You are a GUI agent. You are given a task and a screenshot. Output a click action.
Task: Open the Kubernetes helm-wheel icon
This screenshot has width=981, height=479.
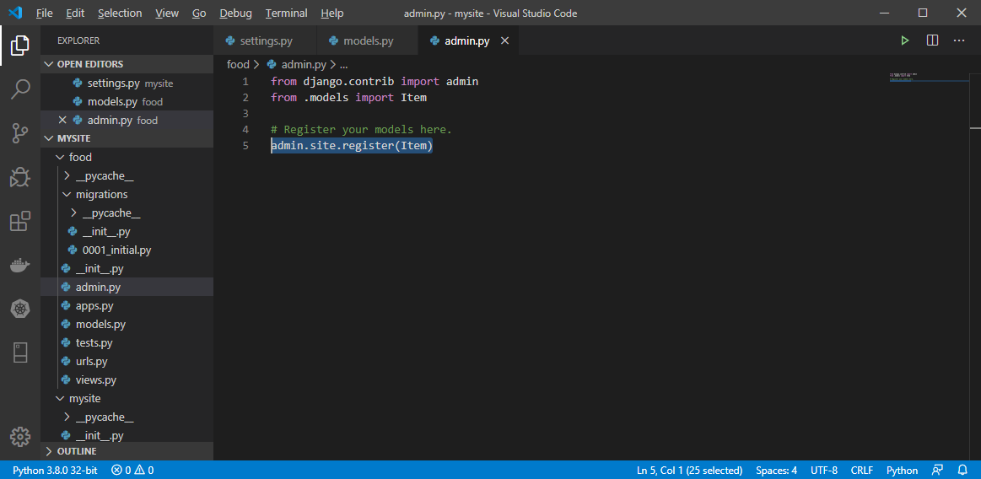point(20,309)
